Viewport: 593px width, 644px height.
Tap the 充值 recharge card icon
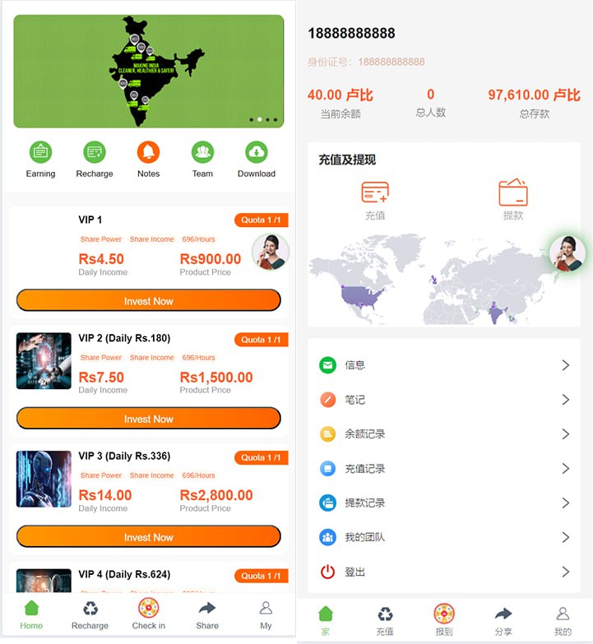click(375, 192)
